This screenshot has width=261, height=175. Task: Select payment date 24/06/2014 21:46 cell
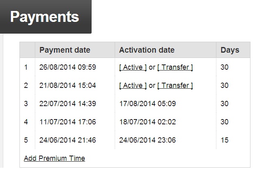(x=68, y=140)
